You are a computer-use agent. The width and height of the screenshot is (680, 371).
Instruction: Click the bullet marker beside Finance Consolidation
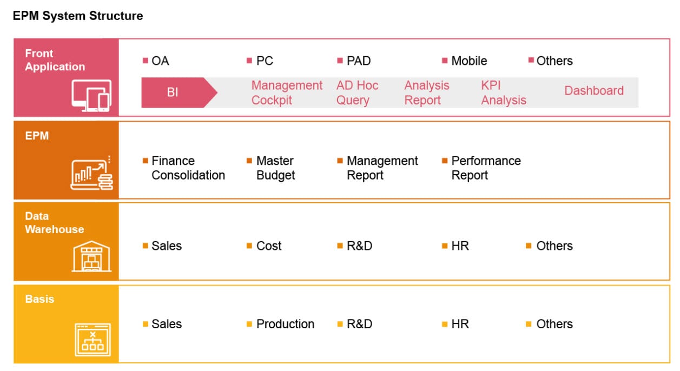[145, 161]
